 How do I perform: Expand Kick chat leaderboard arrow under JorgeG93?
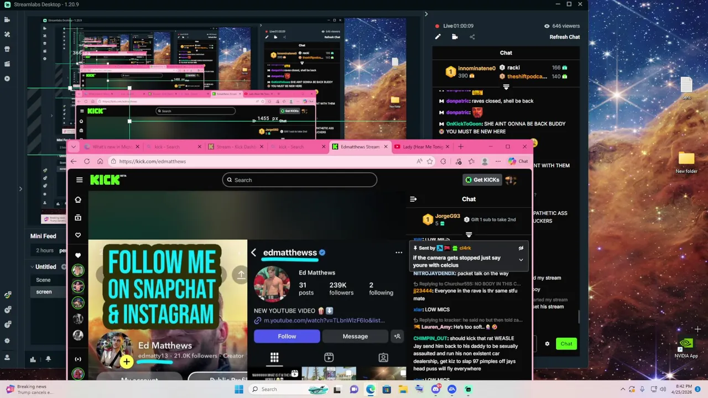(468, 235)
